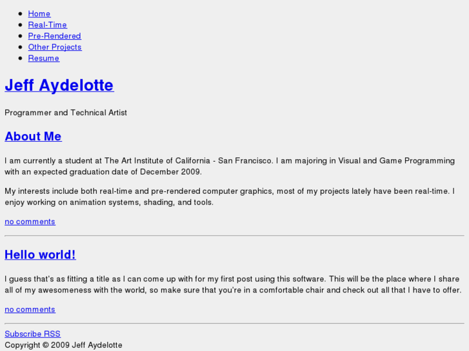
Task: Click the copyright 2009 footer text
Action: click(63, 345)
